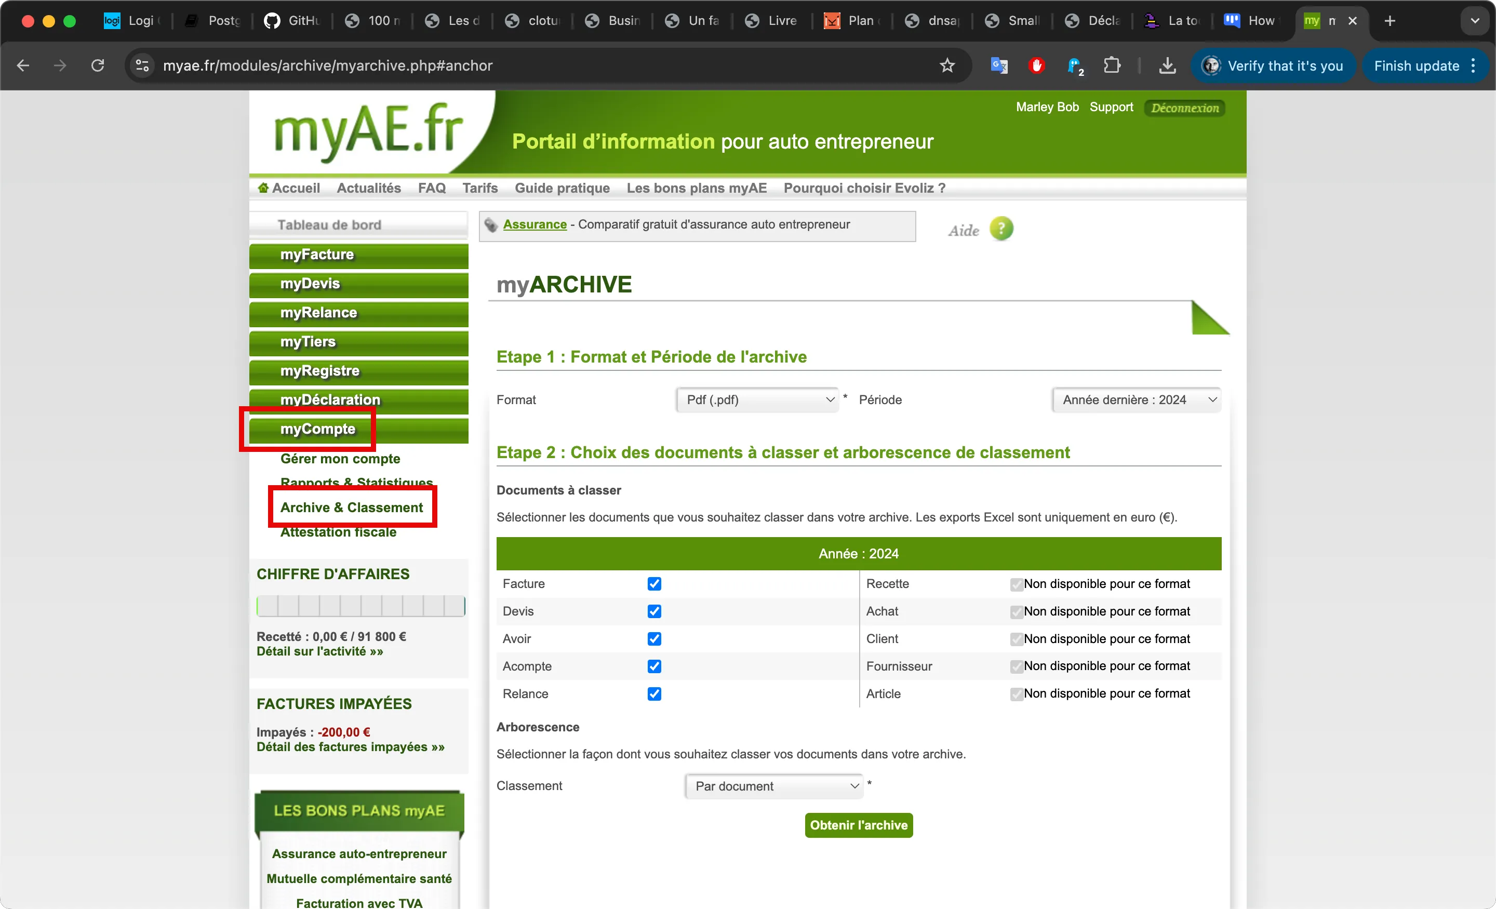
Task: Open the FAQ menu item
Action: click(x=432, y=188)
